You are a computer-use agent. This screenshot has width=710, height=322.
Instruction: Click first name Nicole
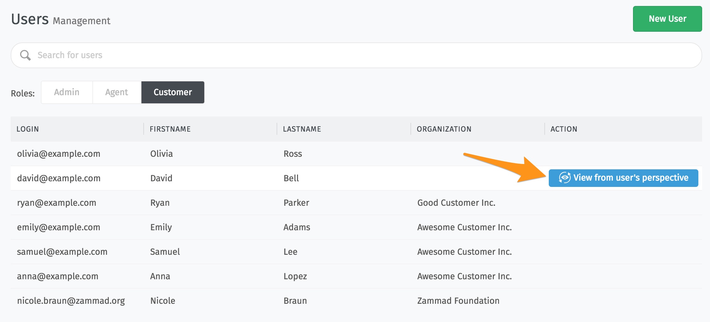tap(162, 301)
